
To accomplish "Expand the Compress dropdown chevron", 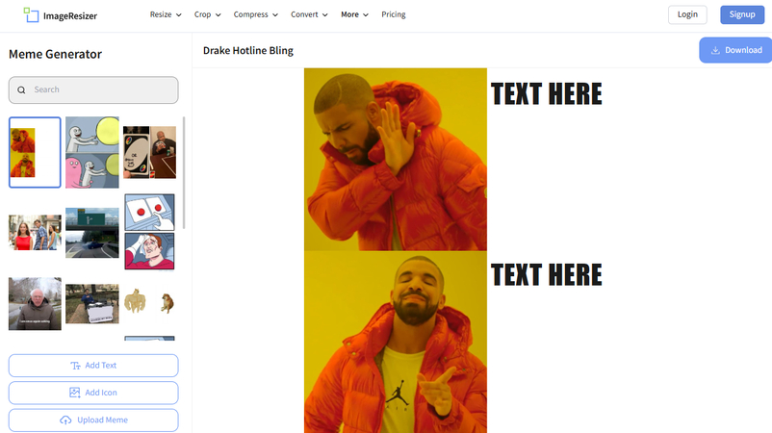I will click(275, 15).
